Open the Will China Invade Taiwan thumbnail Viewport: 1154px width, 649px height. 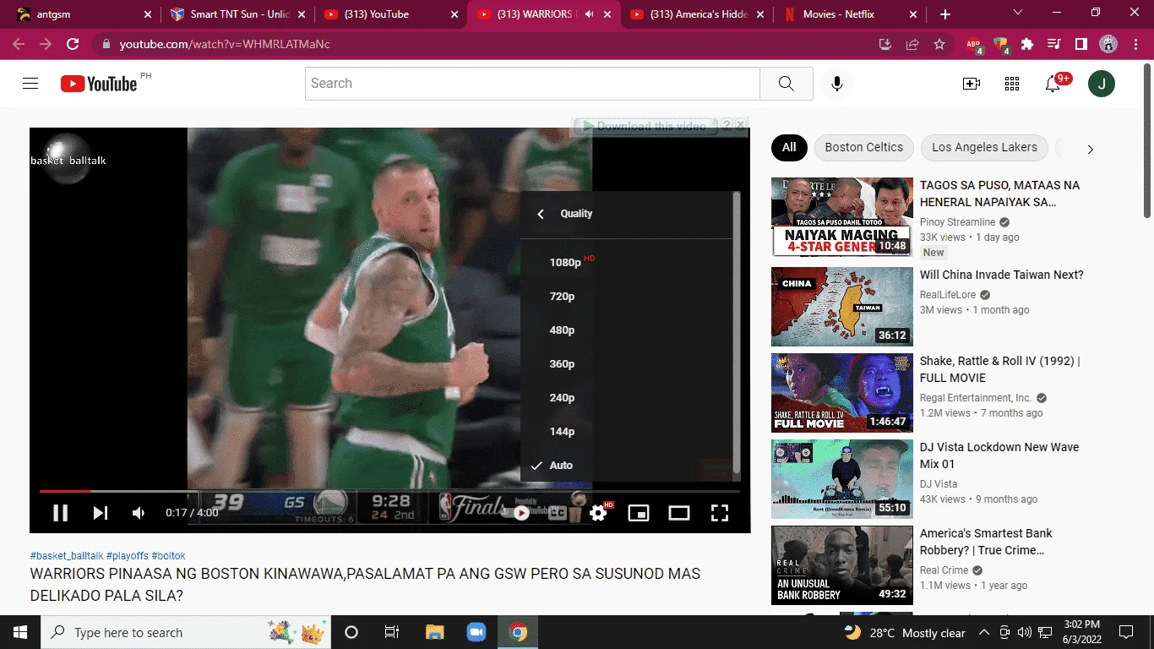pyautogui.click(x=842, y=307)
